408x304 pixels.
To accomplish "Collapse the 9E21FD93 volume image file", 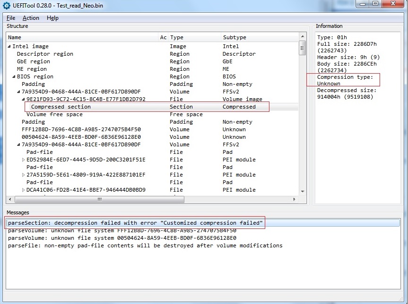I will coord(24,99).
